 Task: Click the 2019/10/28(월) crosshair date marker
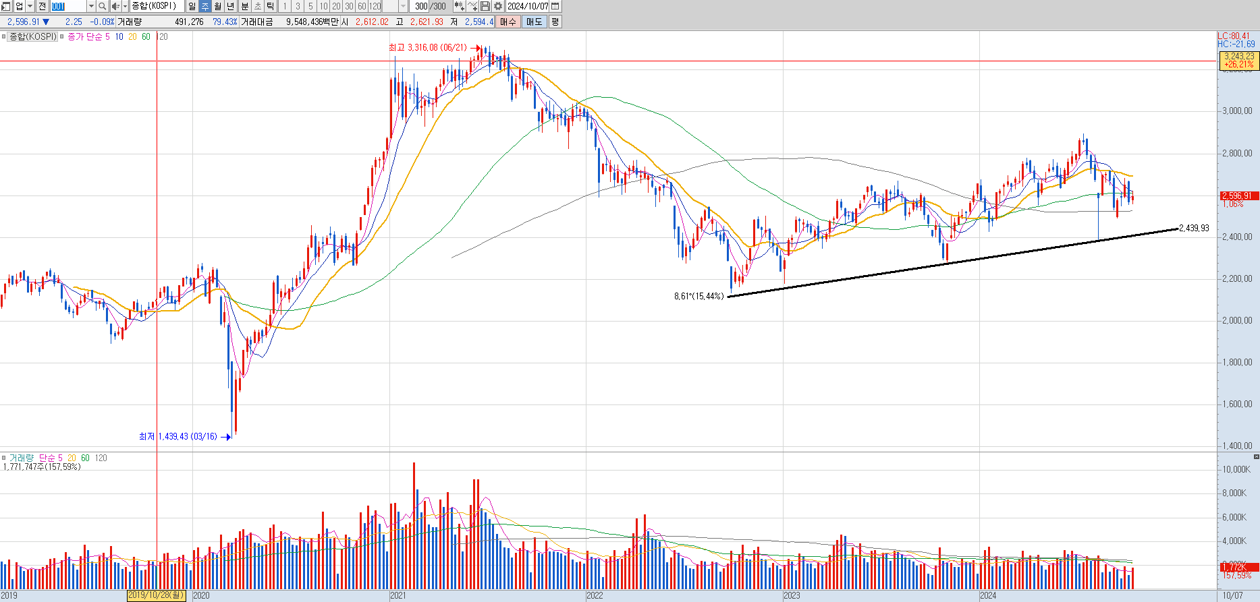pos(156,595)
